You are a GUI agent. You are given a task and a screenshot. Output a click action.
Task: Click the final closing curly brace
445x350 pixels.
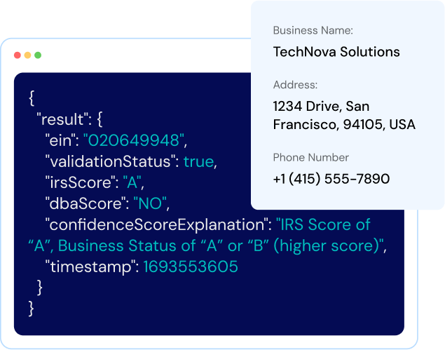click(x=32, y=309)
